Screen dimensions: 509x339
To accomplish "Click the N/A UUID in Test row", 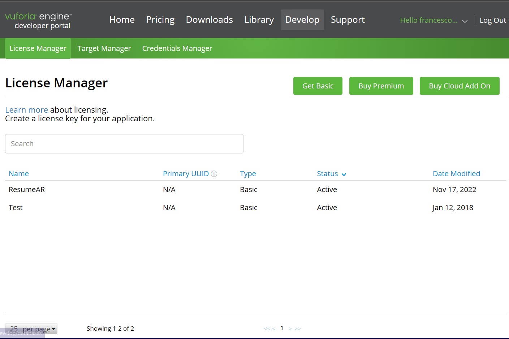I will click(x=169, y=208).
